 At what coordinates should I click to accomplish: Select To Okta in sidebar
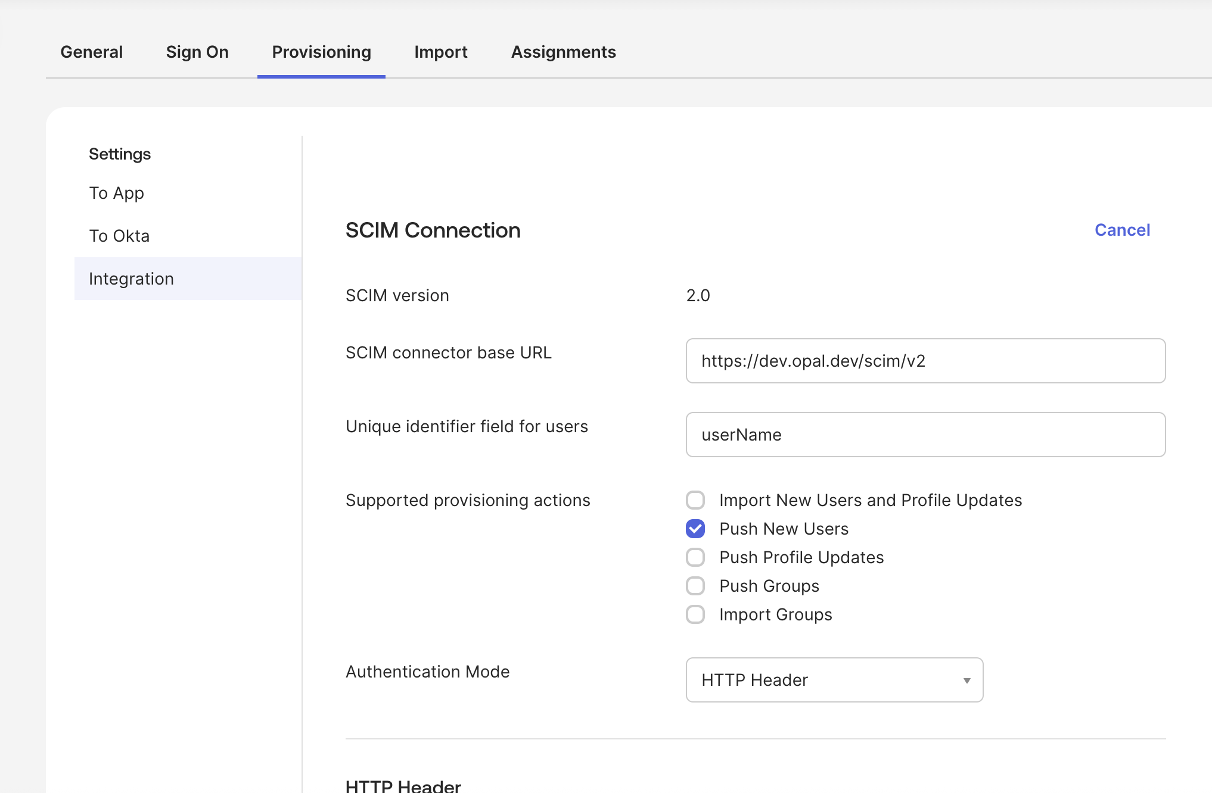point(119,236)
